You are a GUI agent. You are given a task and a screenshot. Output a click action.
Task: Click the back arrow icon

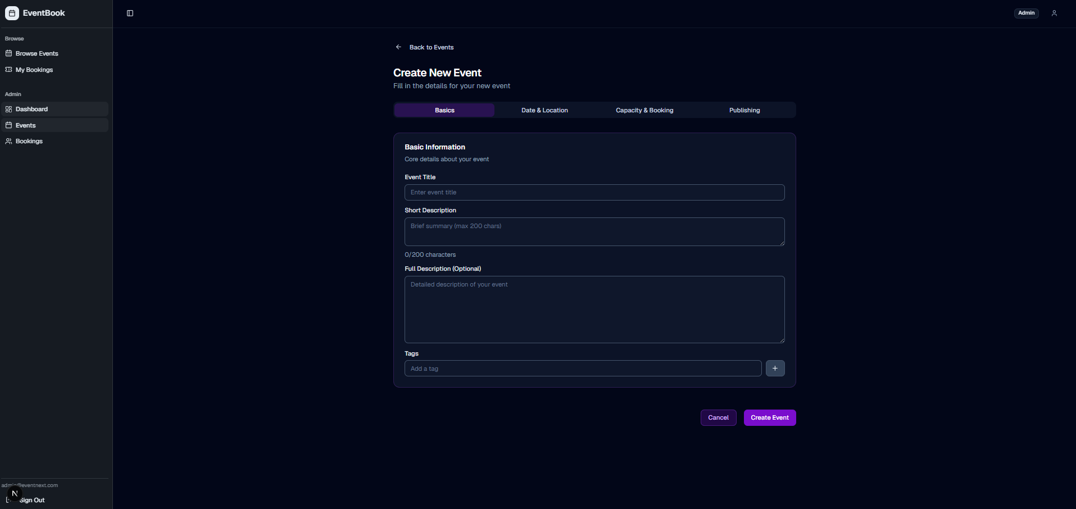[398, 47]
